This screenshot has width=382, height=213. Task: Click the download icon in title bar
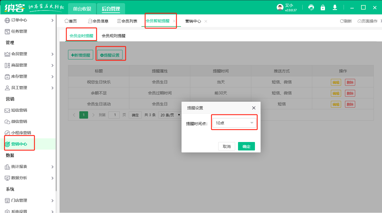335,7
